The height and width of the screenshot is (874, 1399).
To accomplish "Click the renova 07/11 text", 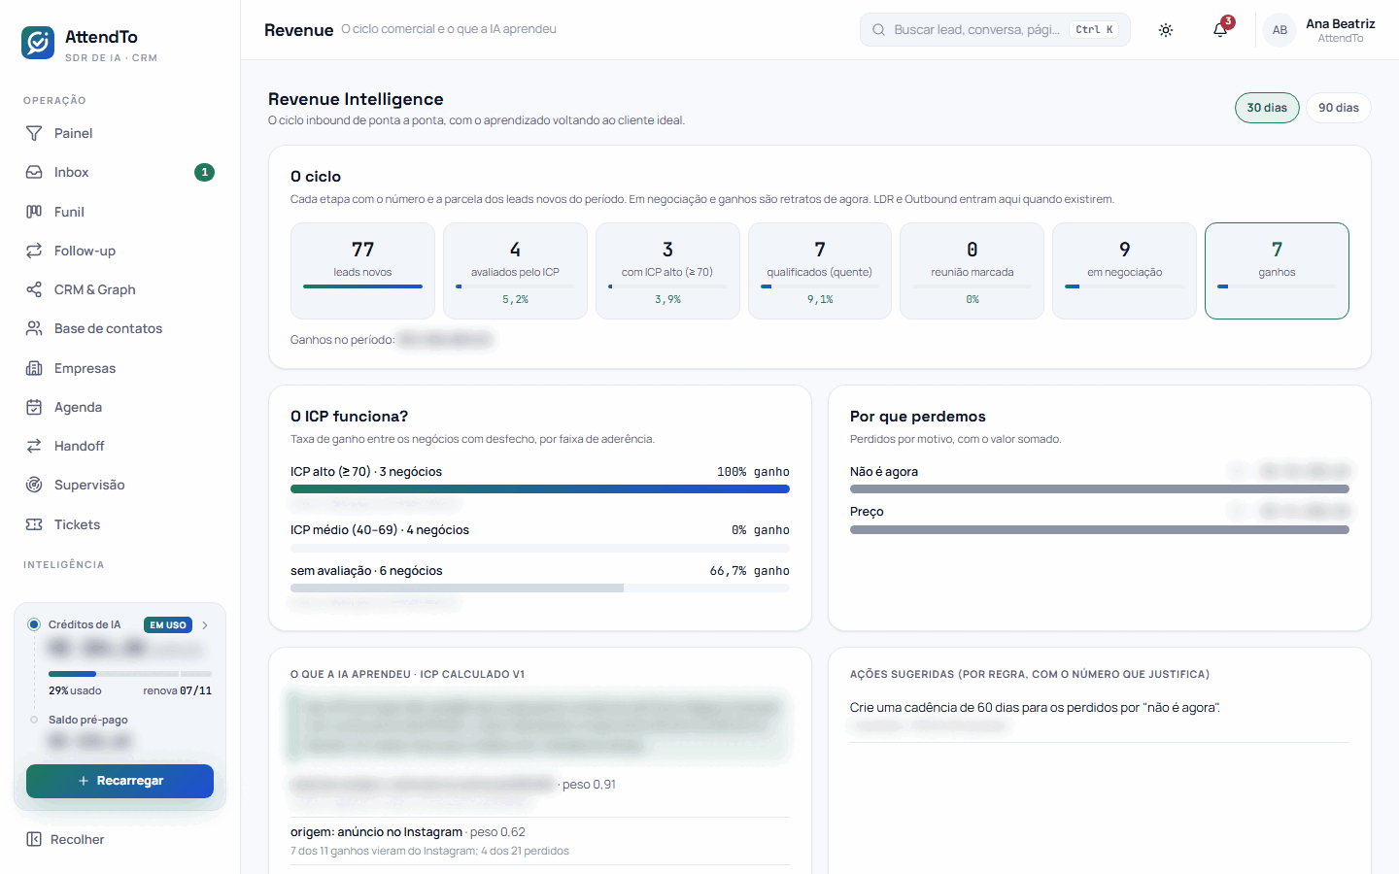I will click(x=178, y=690).
